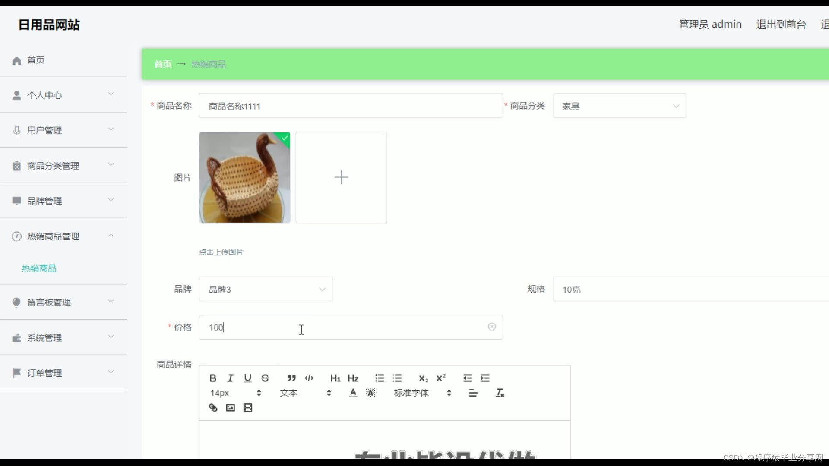Choose text color with the A icon
Image resolution: width=829 pixels, height=466 pixels.
pos(353,393)
